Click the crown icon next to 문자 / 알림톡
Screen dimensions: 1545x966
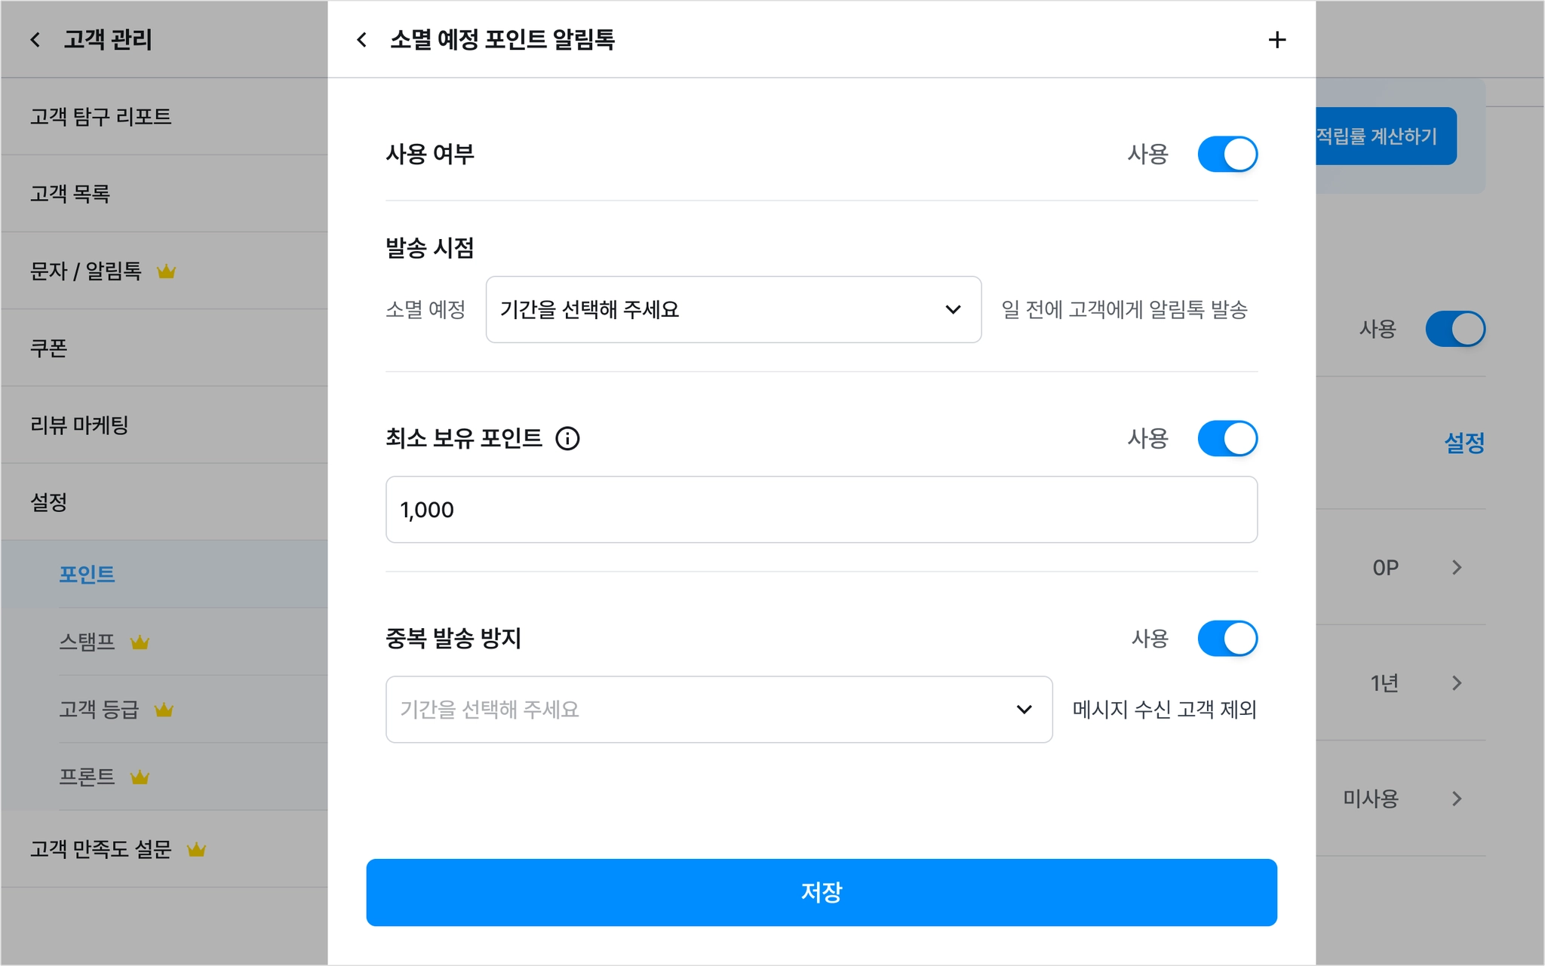pos(166,271)
